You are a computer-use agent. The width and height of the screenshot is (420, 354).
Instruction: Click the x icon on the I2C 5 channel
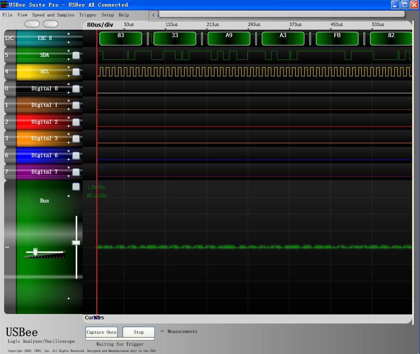point(69,34)
